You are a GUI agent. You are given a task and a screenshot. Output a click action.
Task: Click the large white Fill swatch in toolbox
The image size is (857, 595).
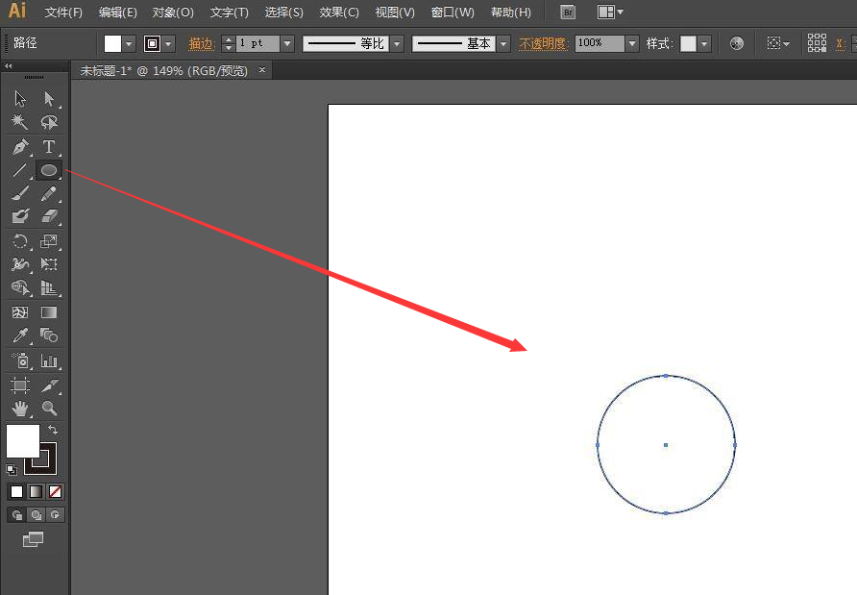click(x=22, y=441)
